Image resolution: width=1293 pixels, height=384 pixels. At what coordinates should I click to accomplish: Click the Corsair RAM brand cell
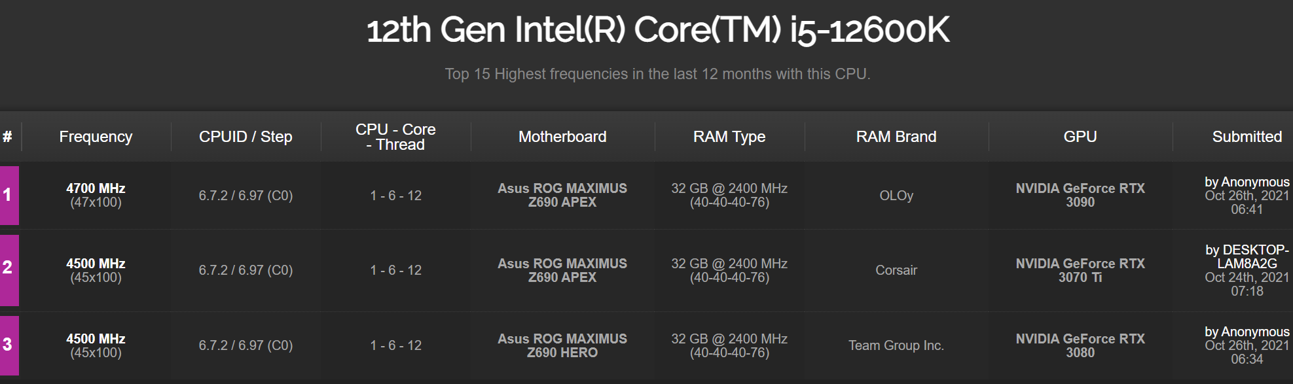pos(896,270)
